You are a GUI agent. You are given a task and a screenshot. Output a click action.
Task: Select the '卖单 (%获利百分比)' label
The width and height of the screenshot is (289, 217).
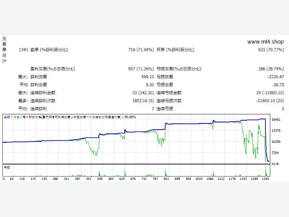[49, 50]
